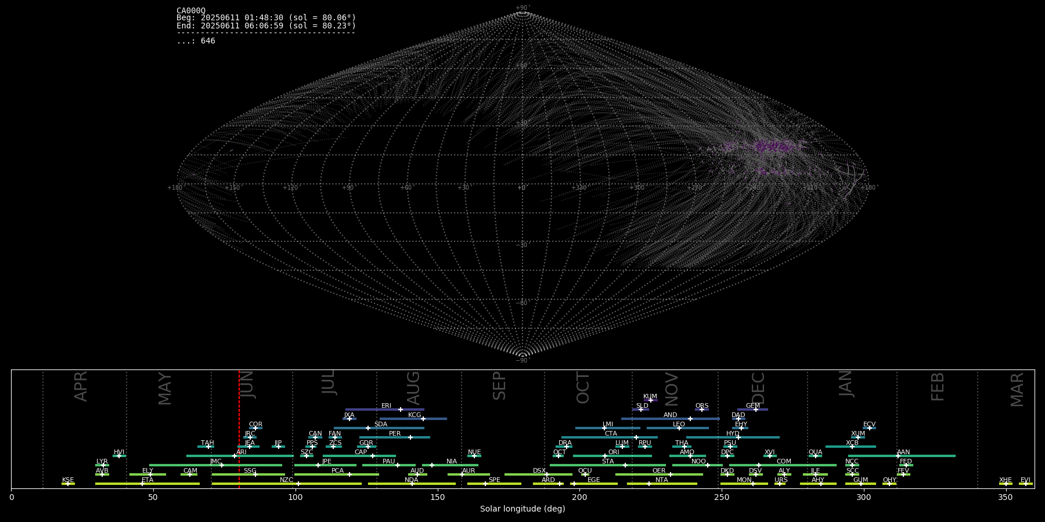Select the LYR shower peak marker
The height and width of the screenshot is (522, 1045).
click(103, 465)
